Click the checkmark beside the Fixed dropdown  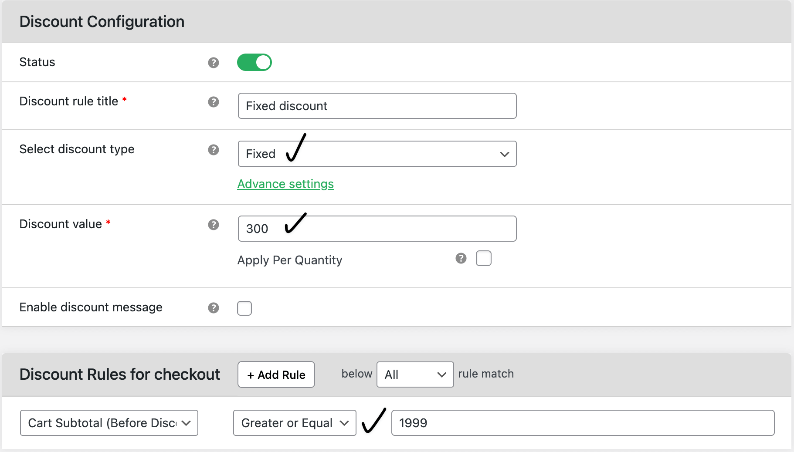pyautogui.click(x=295, y=150)
